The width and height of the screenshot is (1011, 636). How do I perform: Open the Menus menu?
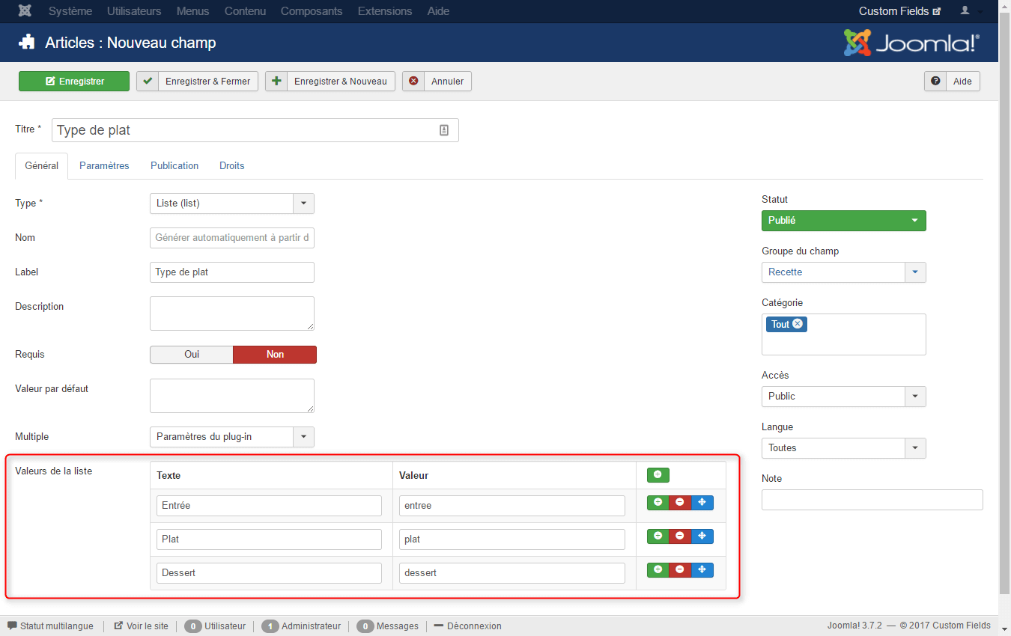[x=193, y=11]
